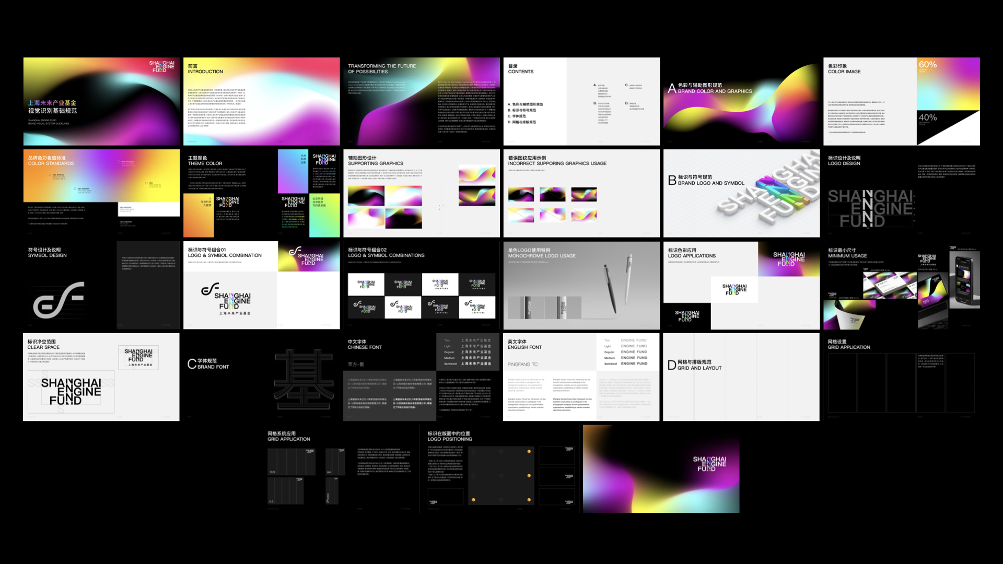Open the ENGLISH FONT PingFang TC slide
The image size is (1003, 564).
point(581,377)
